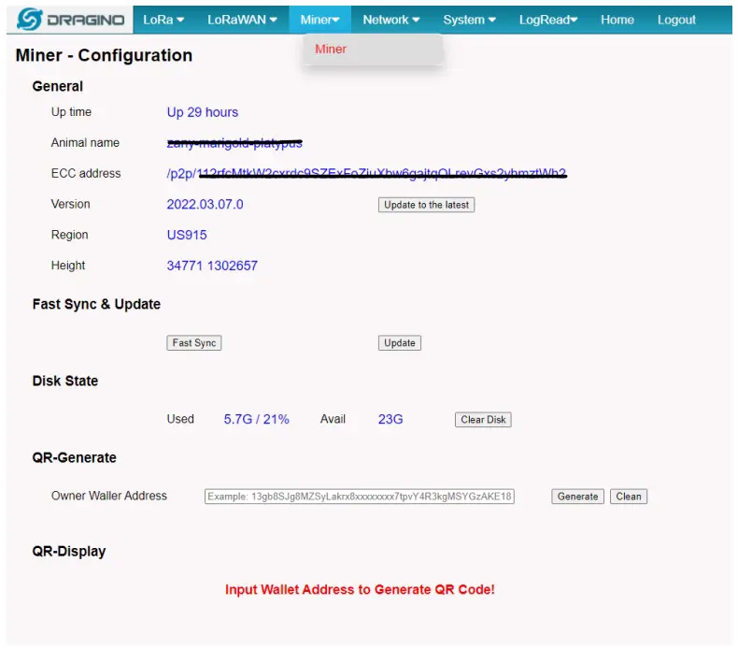Select the red Miner submenu entry

[331, 49]
